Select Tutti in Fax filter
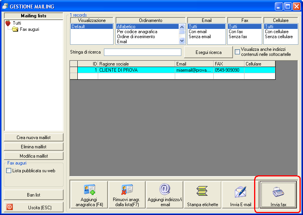 pos(244,27)
